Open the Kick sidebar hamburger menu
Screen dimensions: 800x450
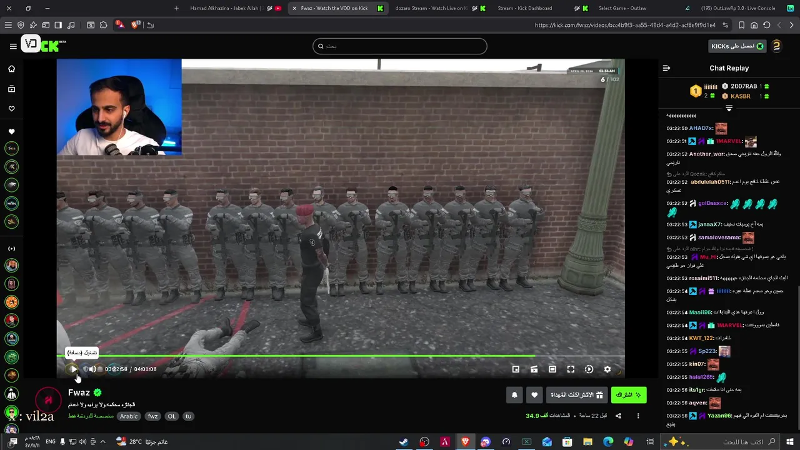pyautogui.click(x=13, y=46)
